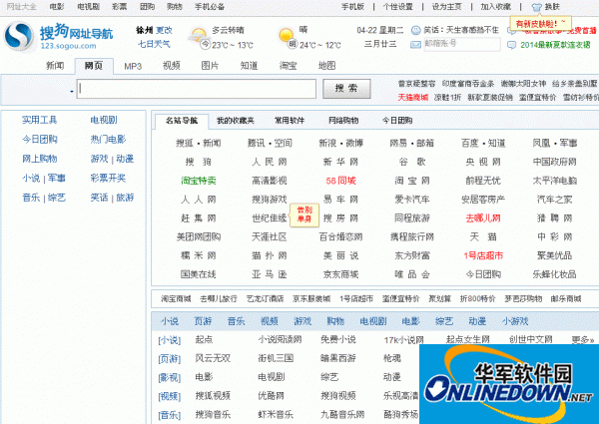Click inside the main search input field
599x424 pixels.
point(197,89)
